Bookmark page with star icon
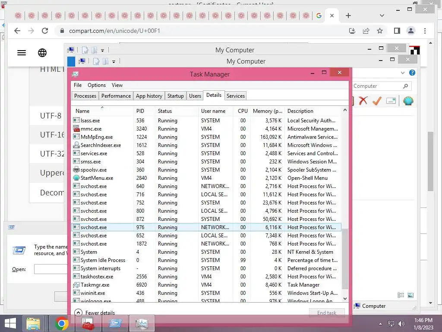This screenshot has height=332, width=442. point(380,31)
